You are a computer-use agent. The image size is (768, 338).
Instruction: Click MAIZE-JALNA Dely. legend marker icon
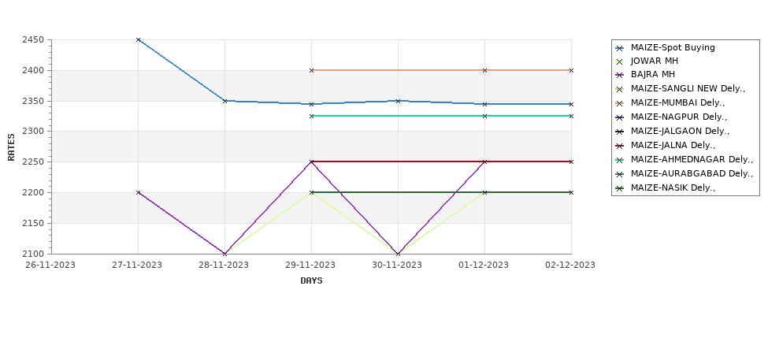click(x=620, y=146)
